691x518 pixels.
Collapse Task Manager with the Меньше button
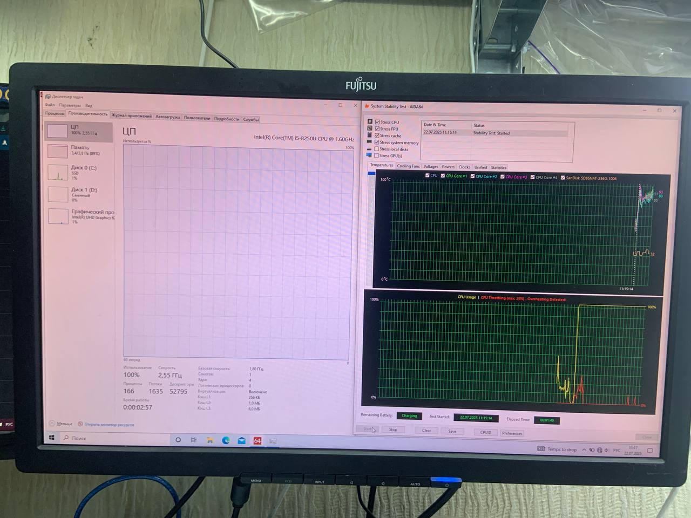(x=60, y=424)
